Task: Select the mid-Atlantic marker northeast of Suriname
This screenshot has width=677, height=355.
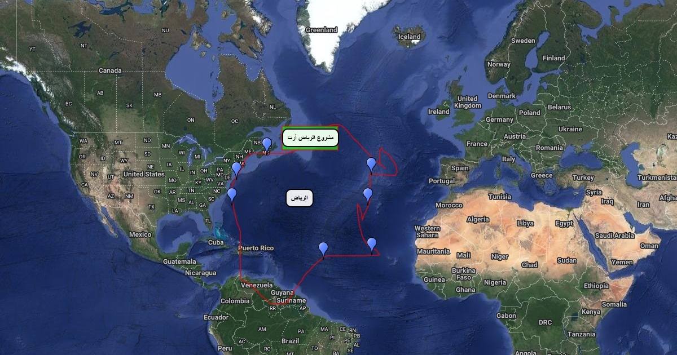Action: coord(323,249)
